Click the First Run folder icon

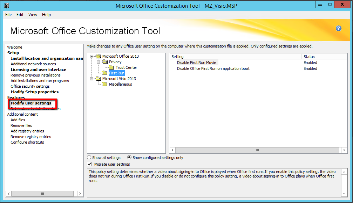105,73
